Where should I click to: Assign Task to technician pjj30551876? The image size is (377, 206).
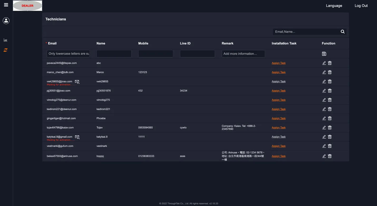(278, 90)
